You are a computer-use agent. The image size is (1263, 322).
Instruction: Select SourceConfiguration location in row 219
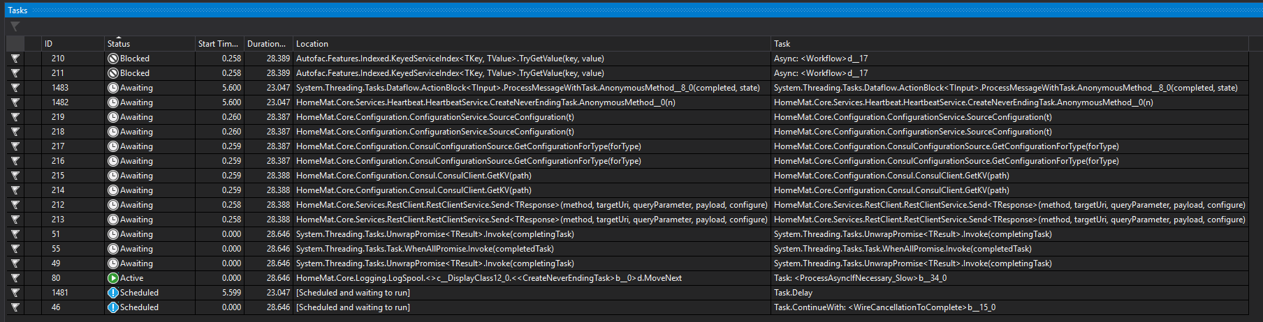(x=532, y=117)
